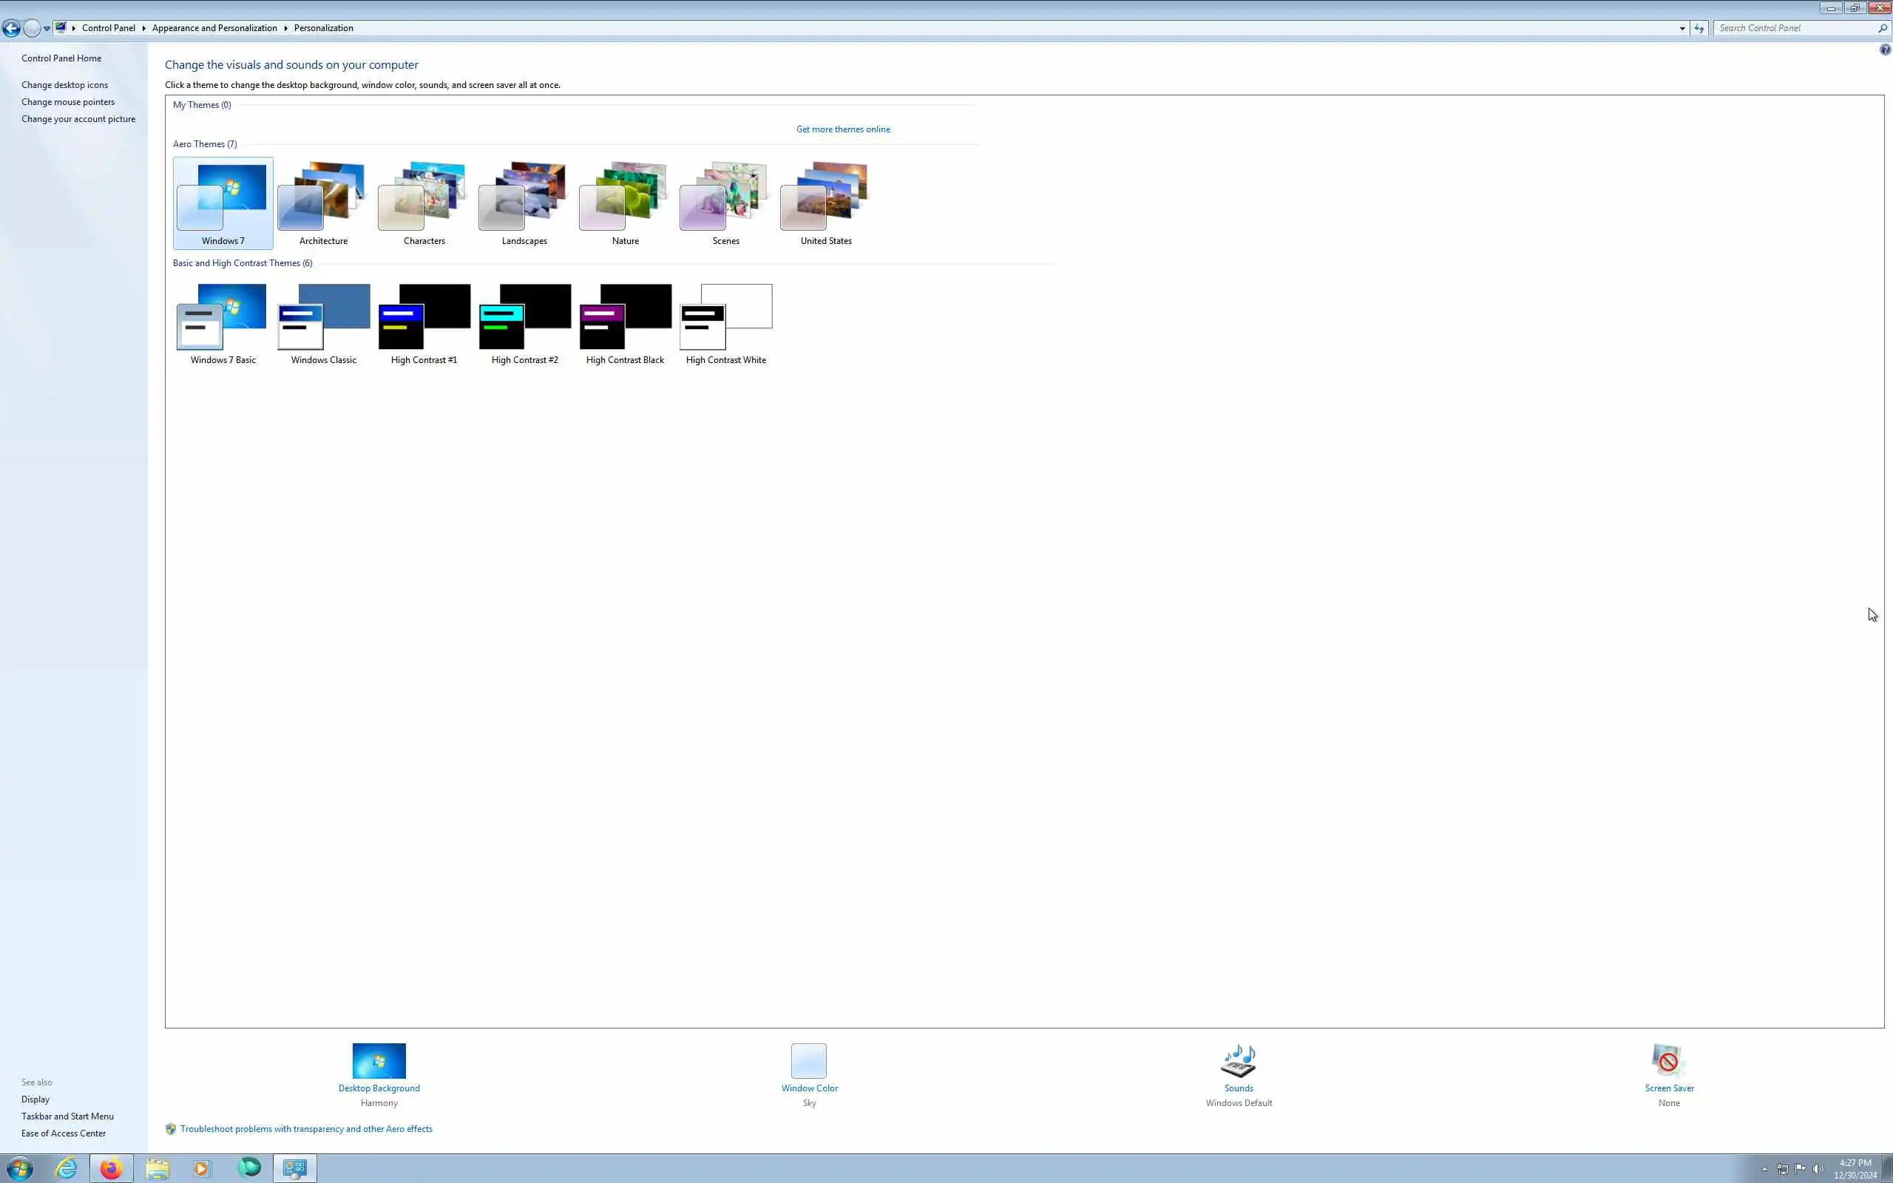Click the Back navigation arrow

(x=11, y=29)
